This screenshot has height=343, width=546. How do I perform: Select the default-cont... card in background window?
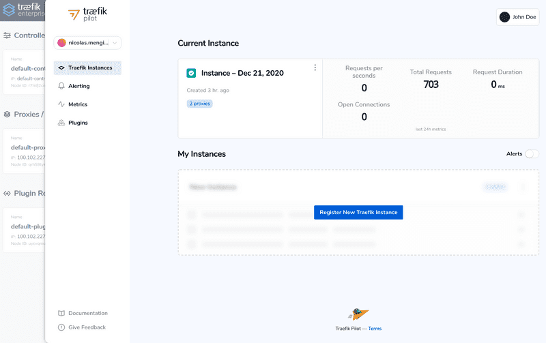pos(24,72)
